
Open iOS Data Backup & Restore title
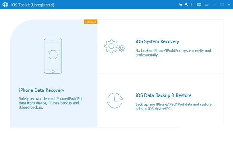[163, 95]
